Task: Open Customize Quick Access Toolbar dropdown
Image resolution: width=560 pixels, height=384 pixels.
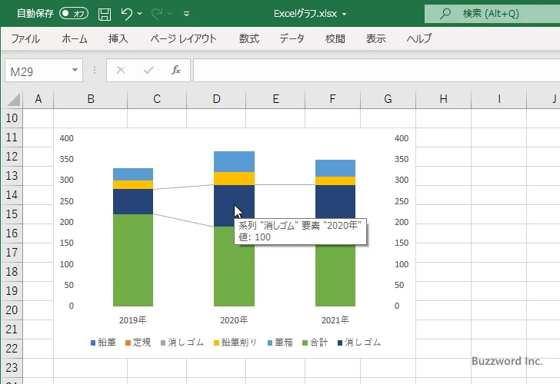Action: [x=186, y=14]
